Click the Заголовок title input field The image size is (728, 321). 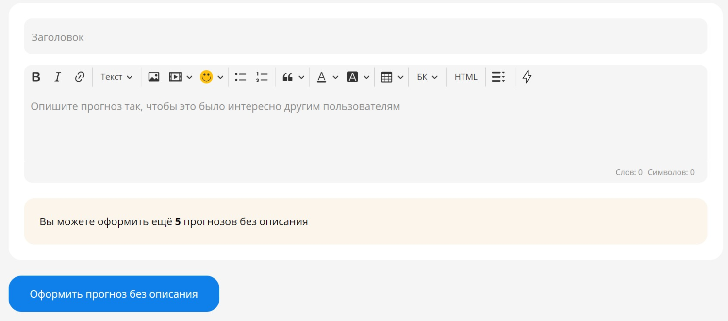(365, 37)
